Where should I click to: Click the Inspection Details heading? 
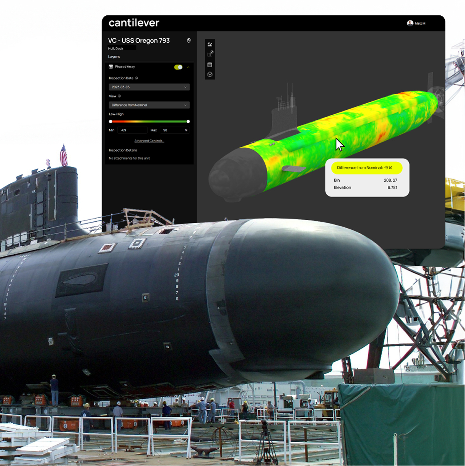point(123,150)
